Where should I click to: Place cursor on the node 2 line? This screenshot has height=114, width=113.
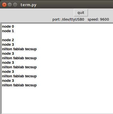8,40
